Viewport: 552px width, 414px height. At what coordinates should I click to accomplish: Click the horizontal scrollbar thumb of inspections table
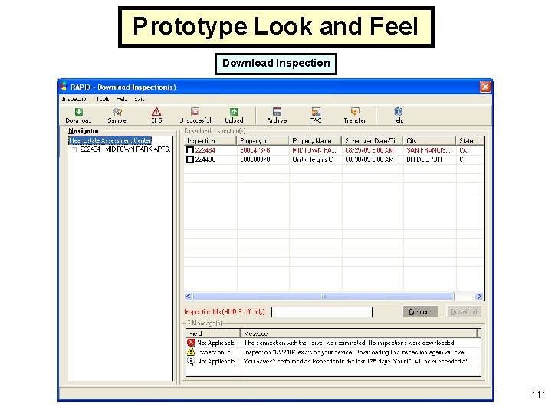tap(324, 296)
